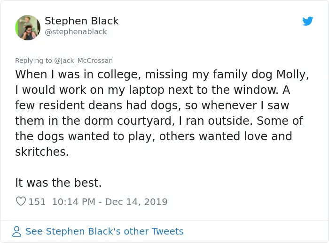
Task: Click the Dec 14, 2019 date
Action: [136, 202]
